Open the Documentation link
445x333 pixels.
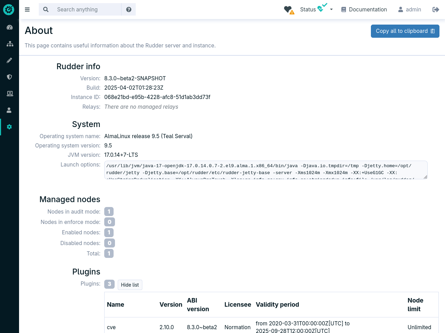pyautogui.click(x=364, y=10)
